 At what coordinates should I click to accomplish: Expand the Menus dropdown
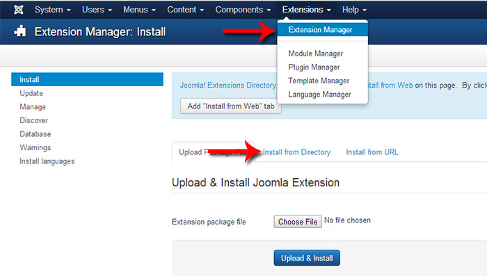tap(139, 10)
